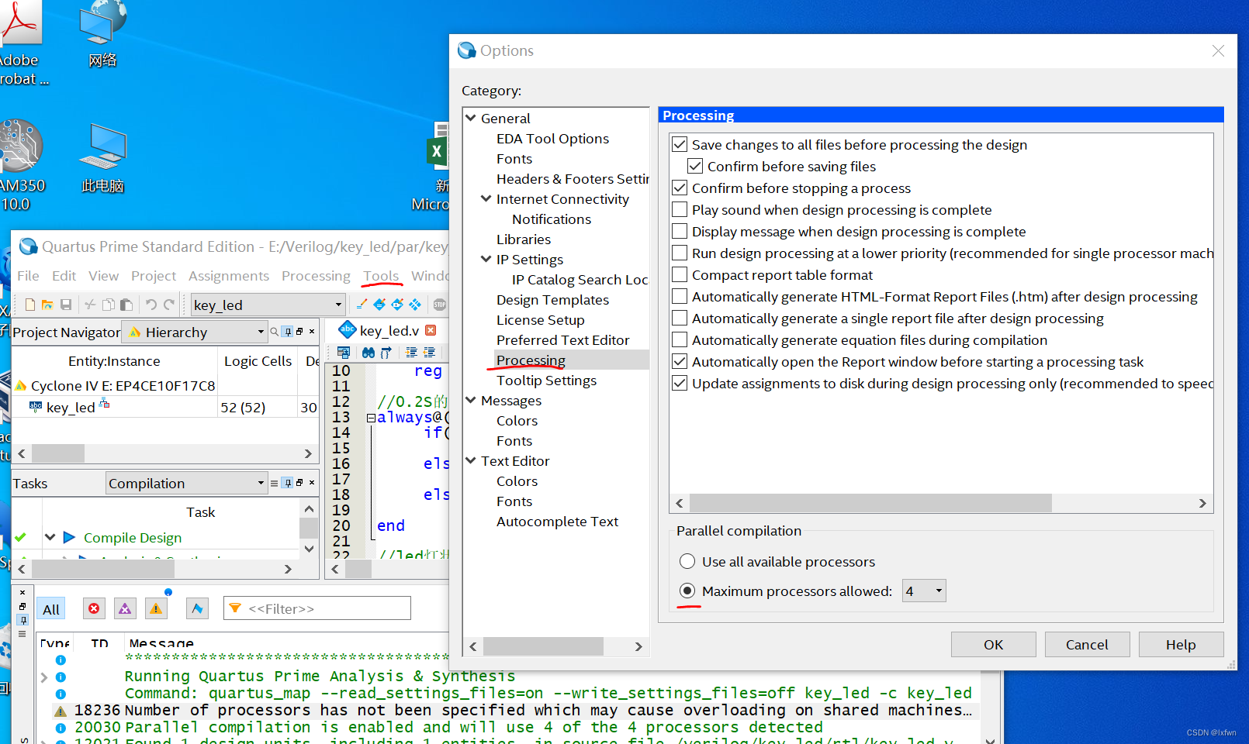Open the 此电脑 desktop icon

tap(102, 158)
